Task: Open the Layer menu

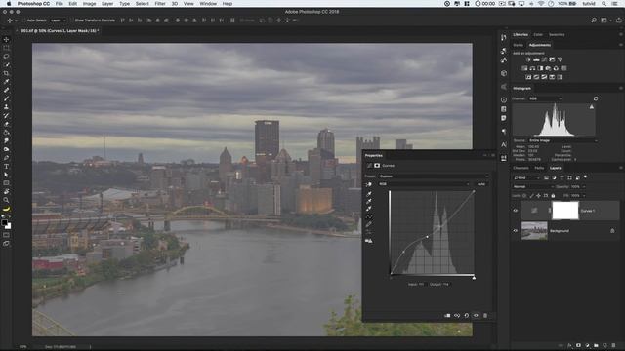Action: [107, 4]
